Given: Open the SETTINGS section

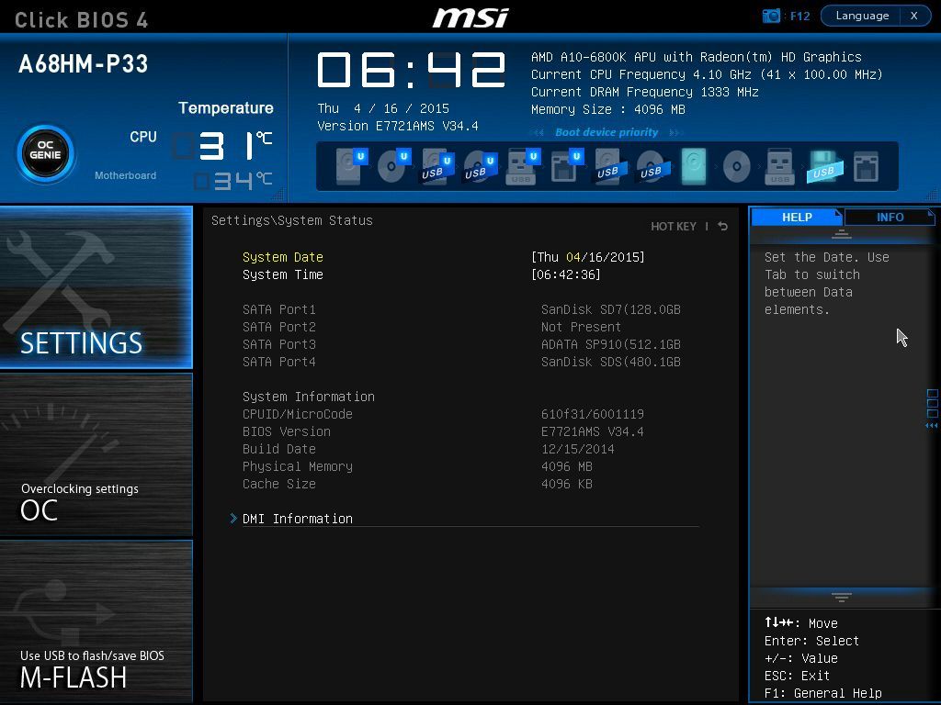Looking at the screenshot, I should (x=96, y=287).
